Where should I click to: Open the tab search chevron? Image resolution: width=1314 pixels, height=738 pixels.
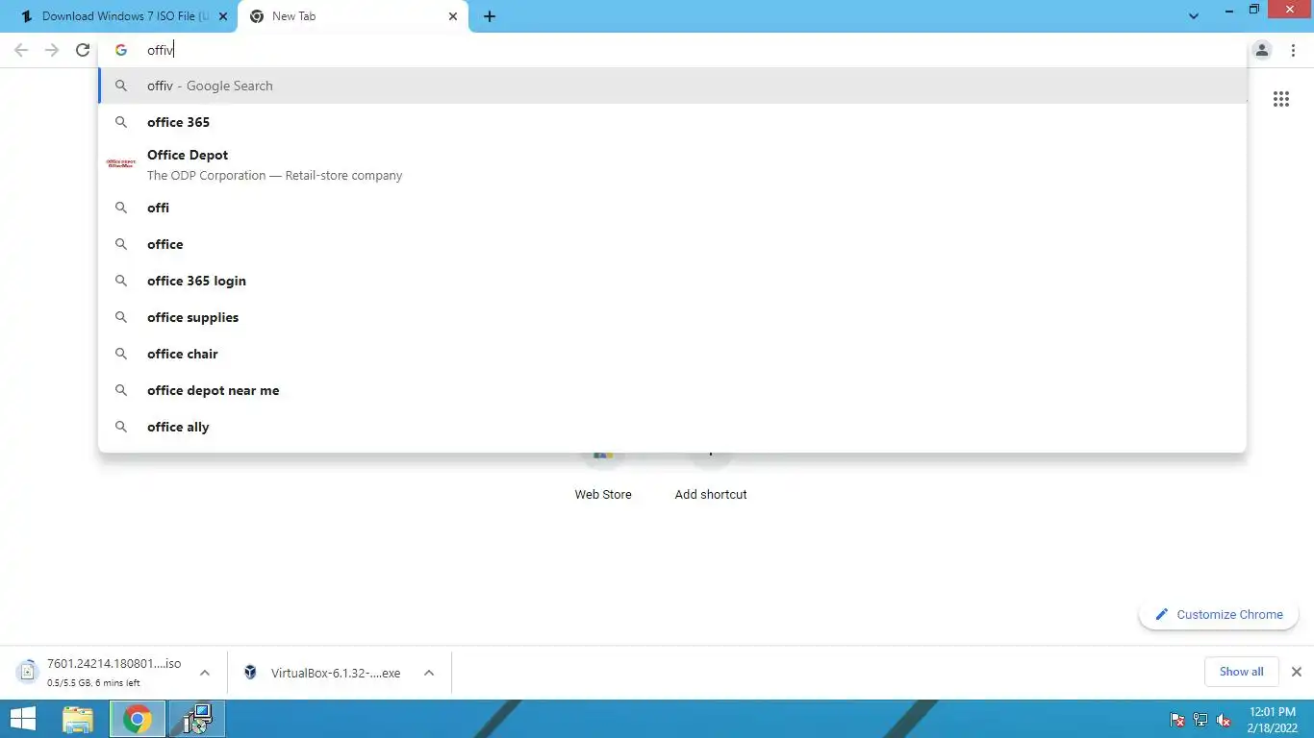pyautogui.click(x=1194, y=16)
